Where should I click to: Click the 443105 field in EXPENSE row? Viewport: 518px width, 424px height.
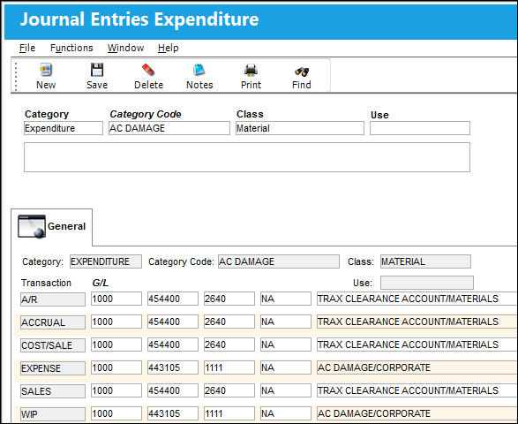click(173, 367)
